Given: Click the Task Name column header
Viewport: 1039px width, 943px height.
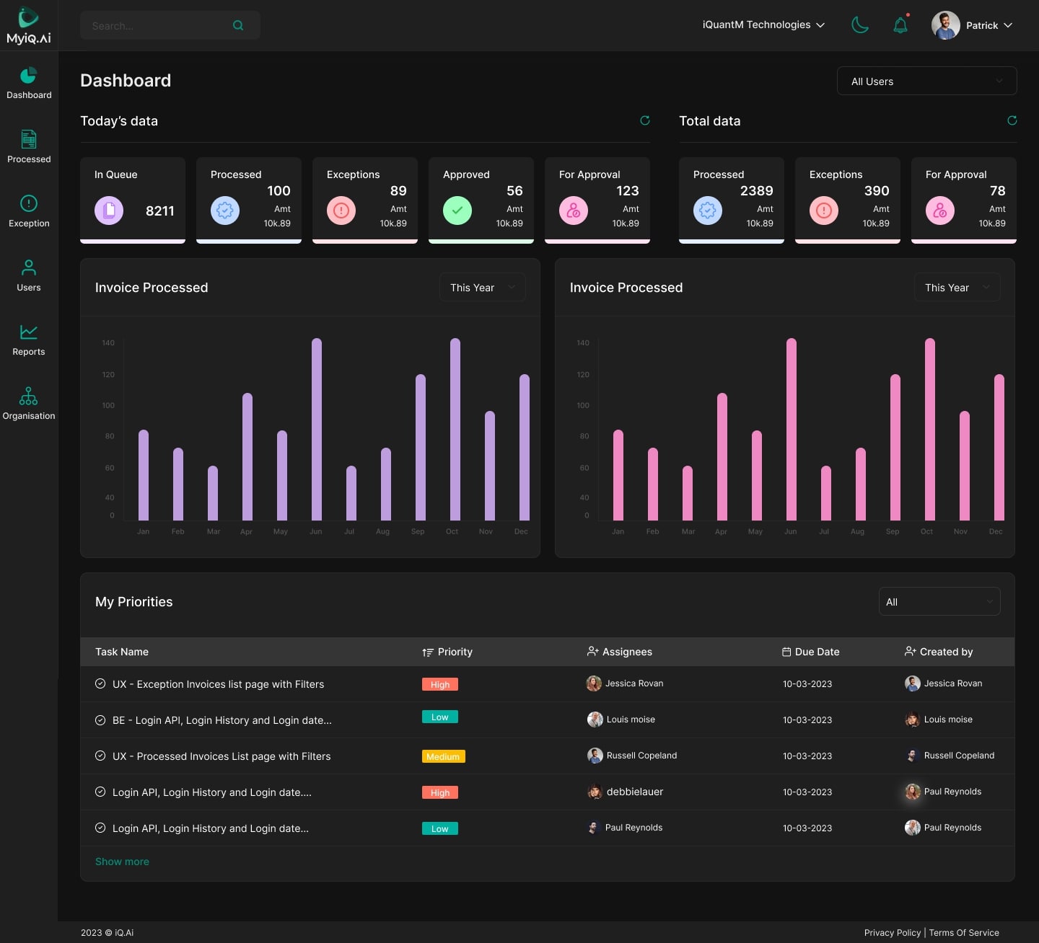Looking at the screenshot, I should (x=122, y=652).
